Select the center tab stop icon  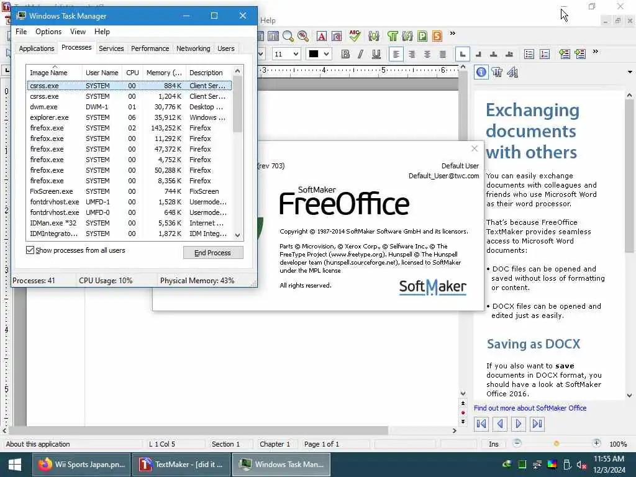tap(494, 54)
